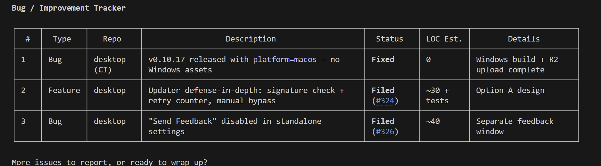Click the LOC Est. column header
This screenshot has height=166, width=601.
(x=444, y=39)
